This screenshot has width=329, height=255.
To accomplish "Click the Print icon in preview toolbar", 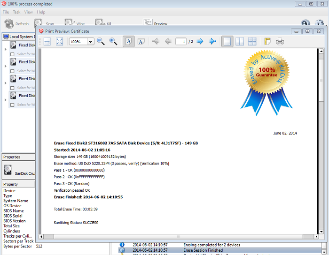I will pyautogui.click(x=280, y=42).
